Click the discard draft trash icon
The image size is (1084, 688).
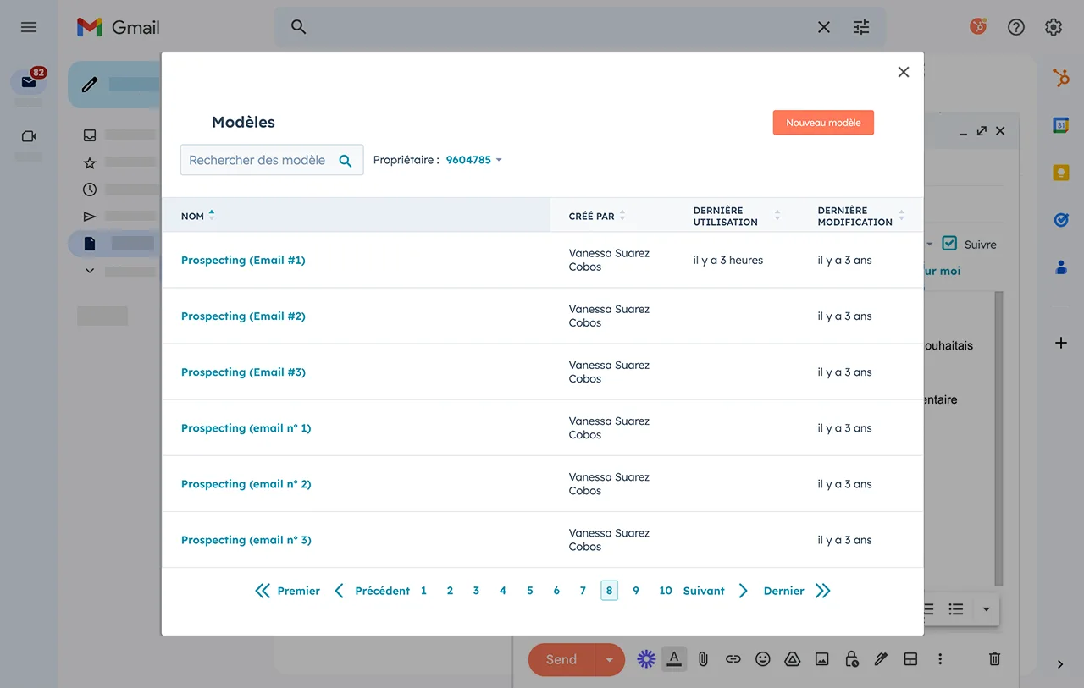coord(995,658)
